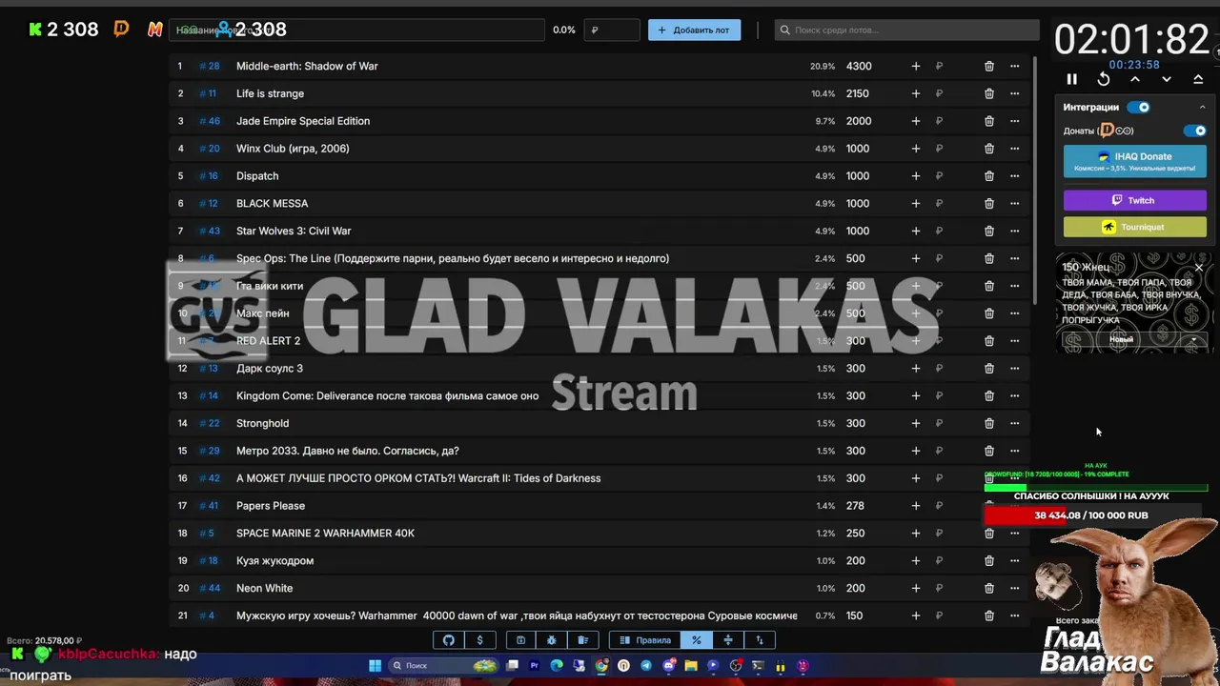
Task: Open more options for Middle-earth lot
Action: point(1015,66)
